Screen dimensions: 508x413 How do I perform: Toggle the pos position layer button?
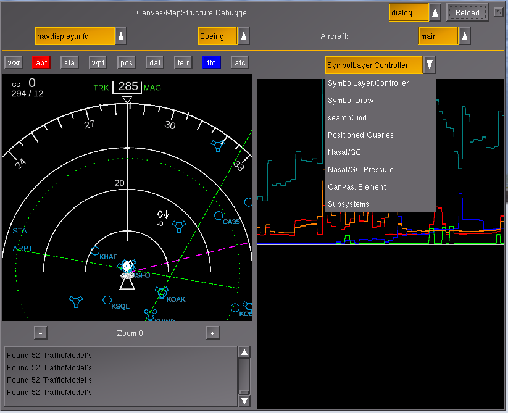(127, 62)
